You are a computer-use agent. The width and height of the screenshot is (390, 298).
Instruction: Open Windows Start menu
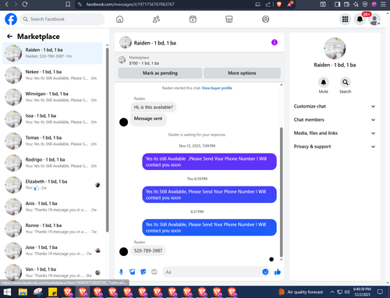click(7, 292)
